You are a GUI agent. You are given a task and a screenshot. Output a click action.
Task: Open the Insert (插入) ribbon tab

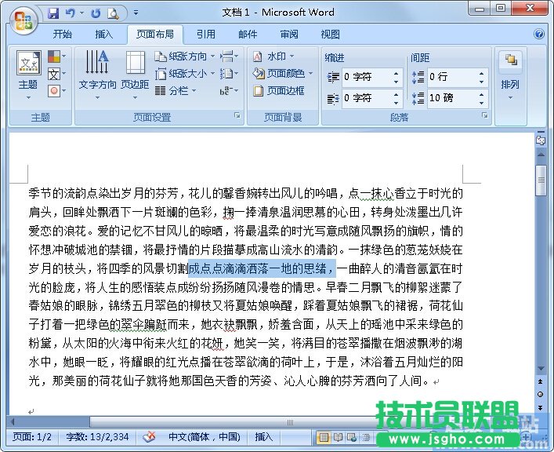point(103,35)
